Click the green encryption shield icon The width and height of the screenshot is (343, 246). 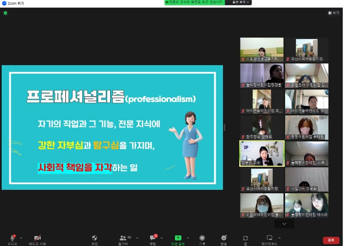point(5,13)
